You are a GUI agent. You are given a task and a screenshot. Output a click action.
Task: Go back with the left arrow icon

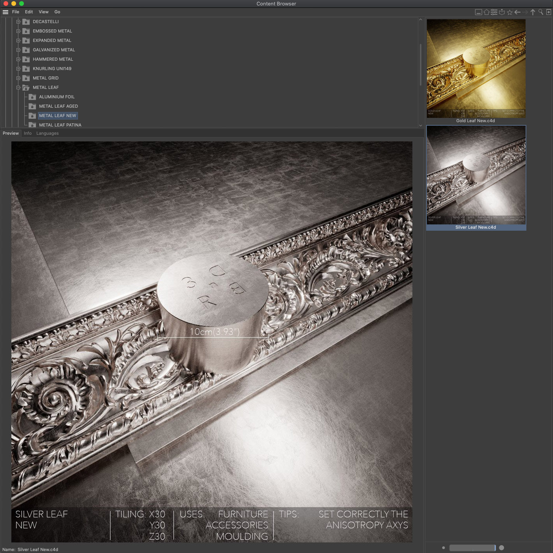coord(517,12)
